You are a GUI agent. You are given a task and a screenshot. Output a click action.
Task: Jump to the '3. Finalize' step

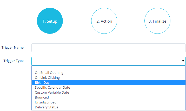157,21
